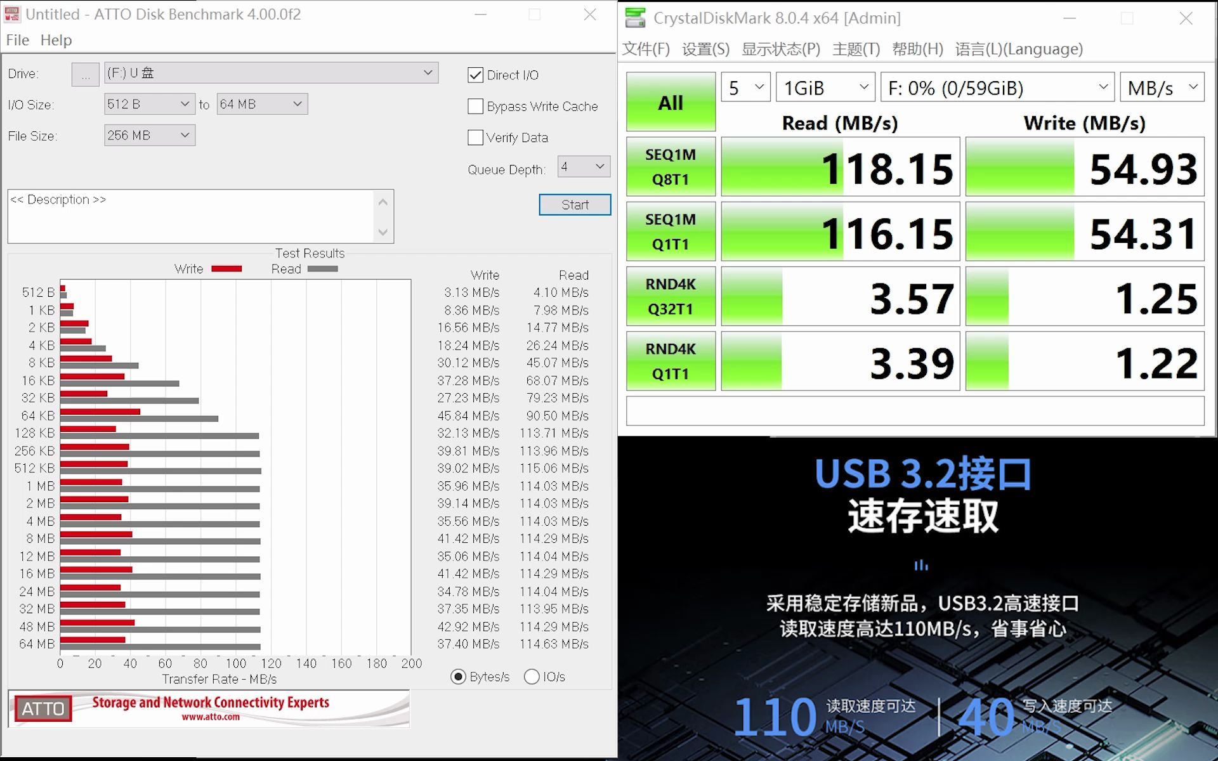
Task: Click the 512 KB read result 115.06 MB/s
Action: coord(554,468)
